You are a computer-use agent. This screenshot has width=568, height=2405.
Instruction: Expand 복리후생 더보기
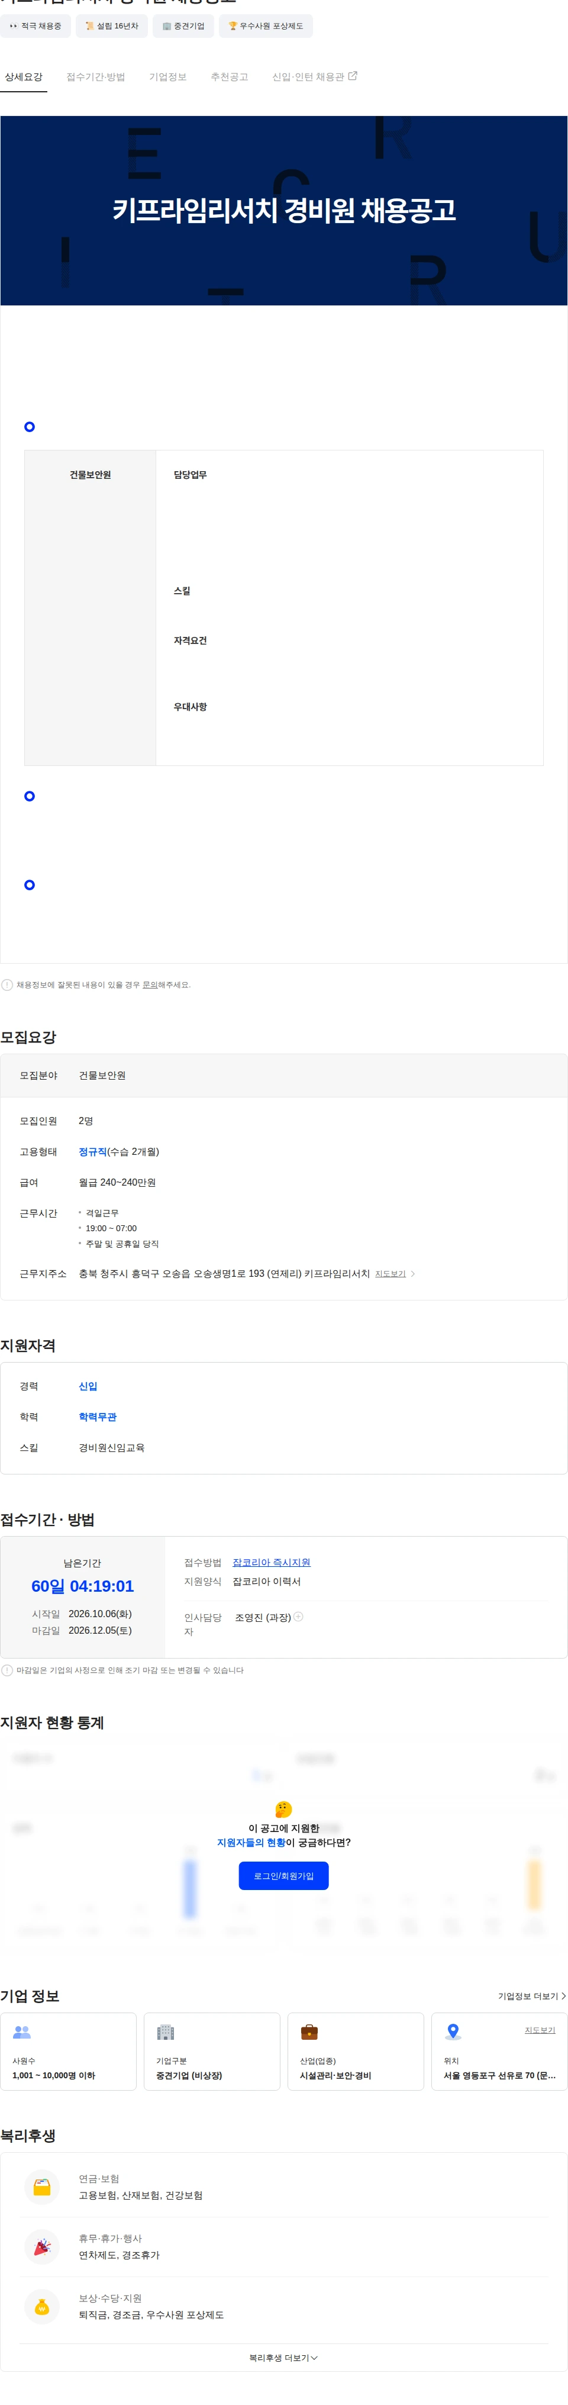283,2358
